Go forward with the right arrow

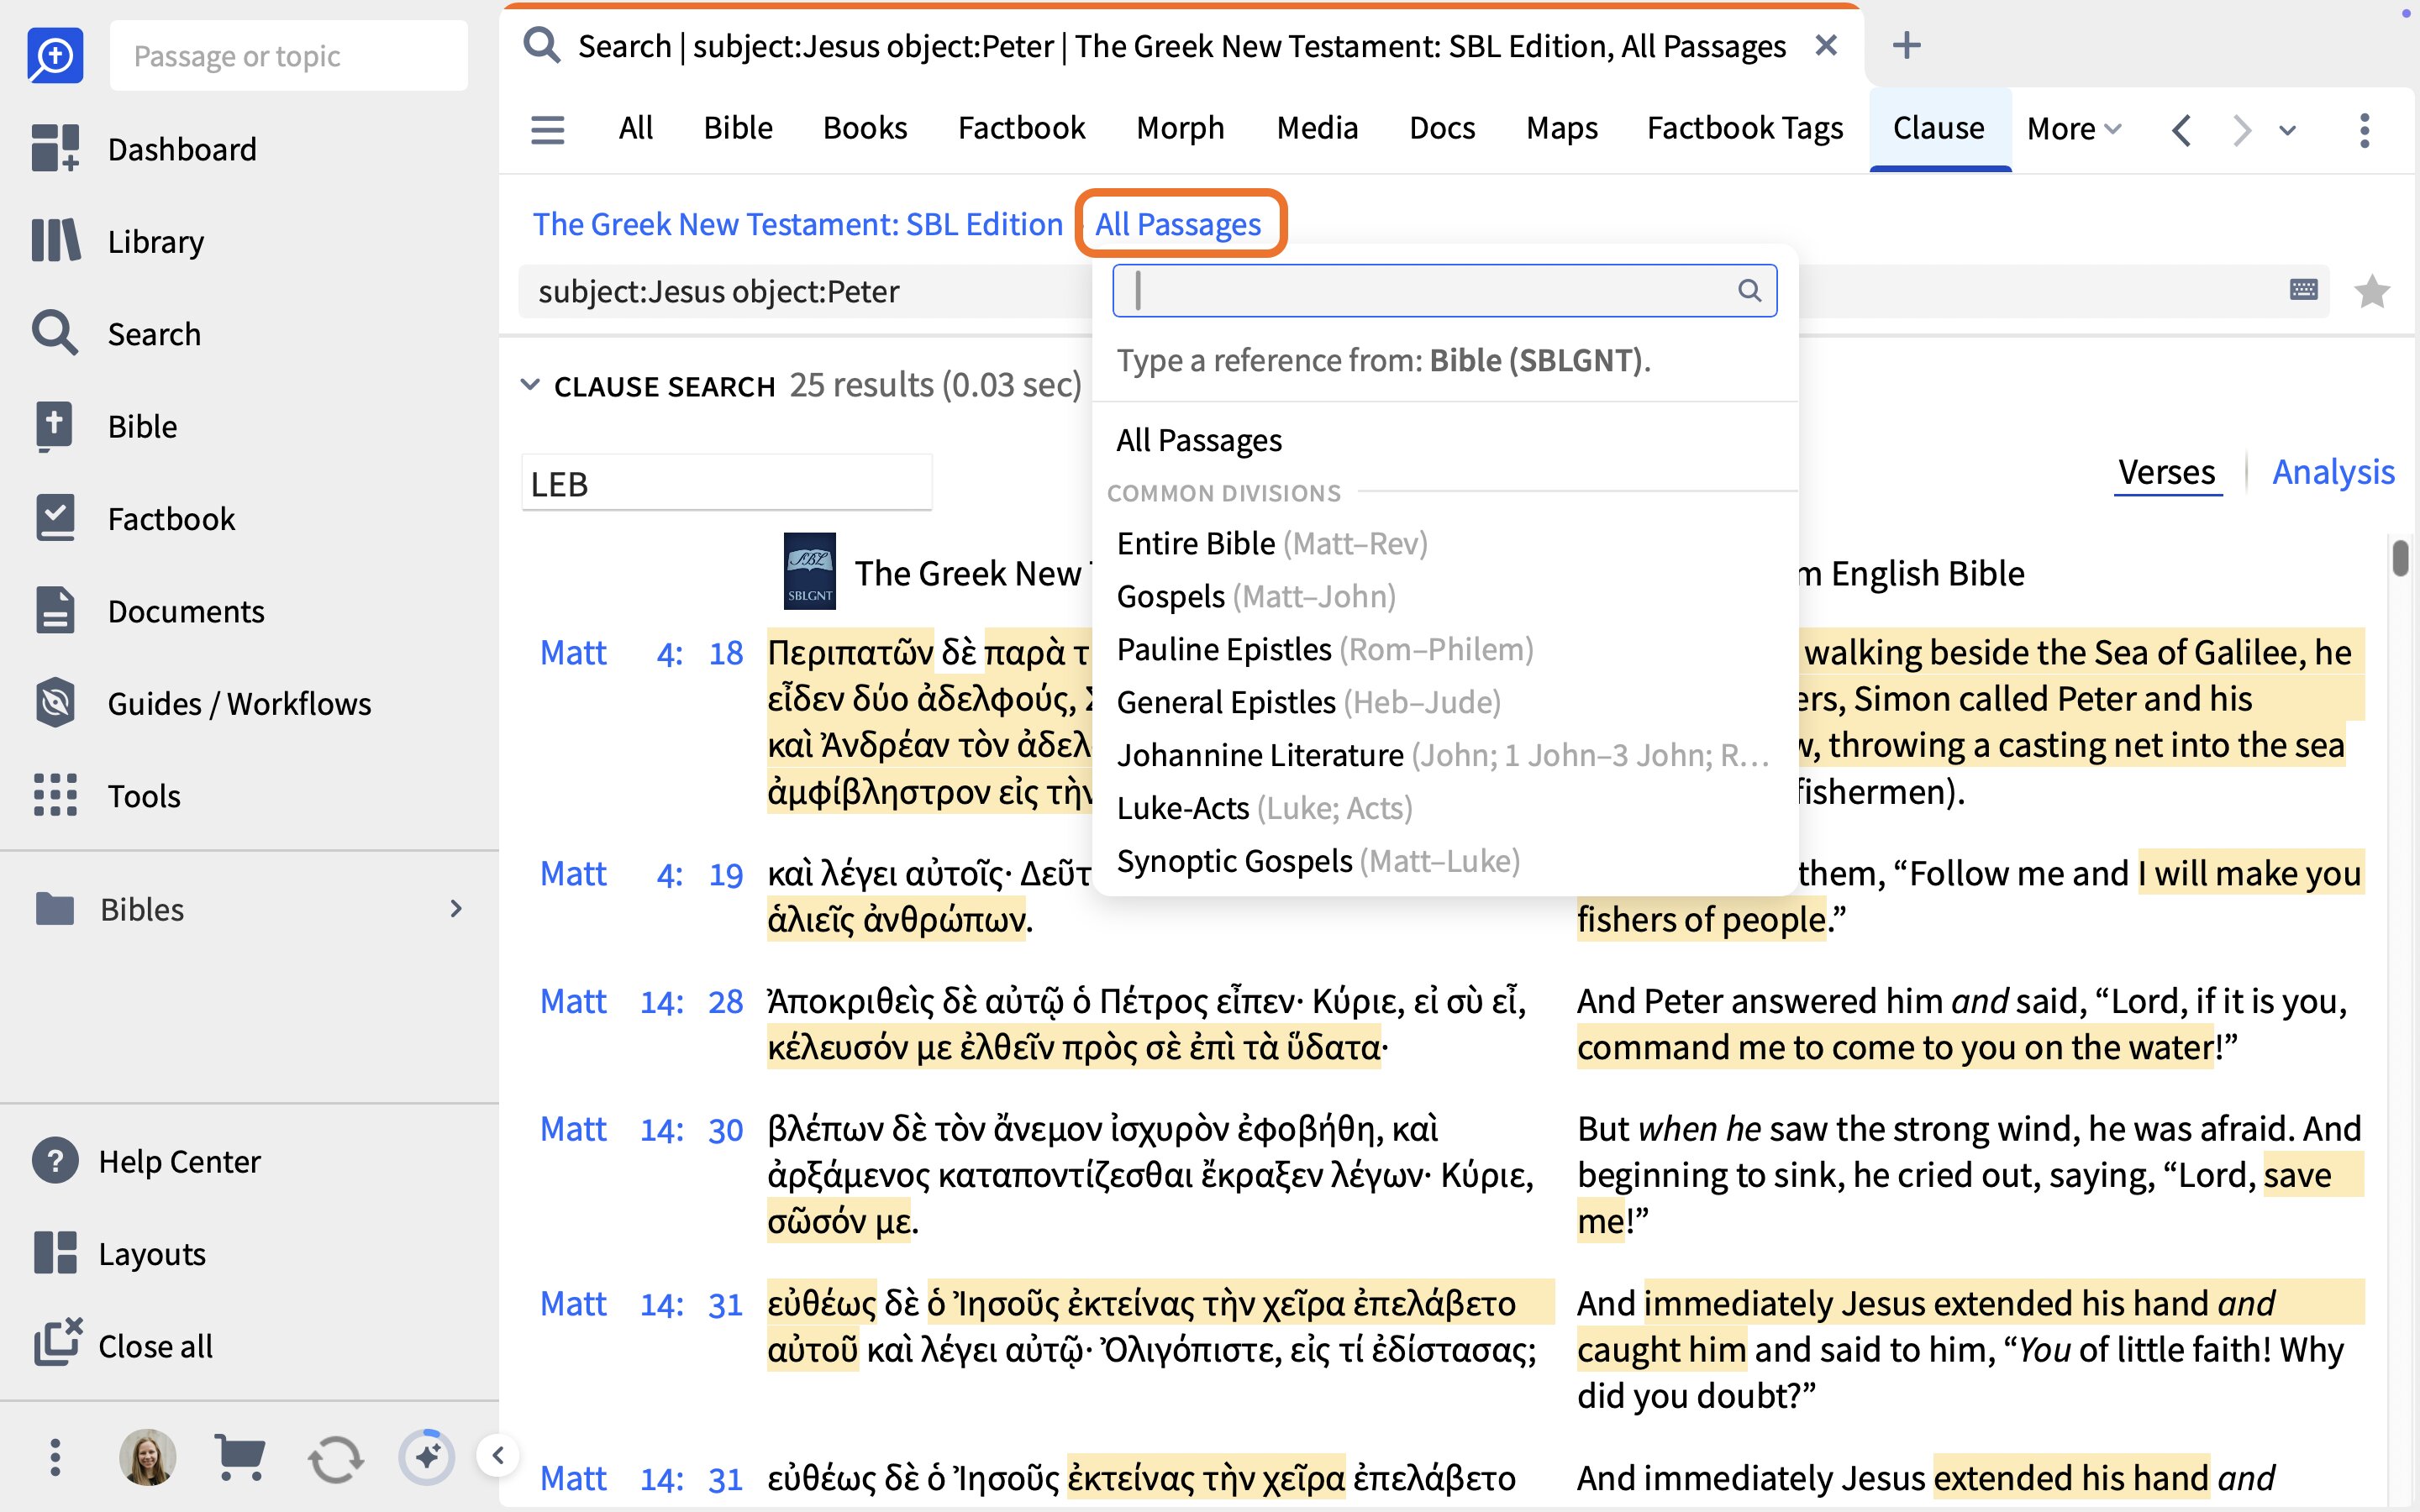[x=2243, y=130]
